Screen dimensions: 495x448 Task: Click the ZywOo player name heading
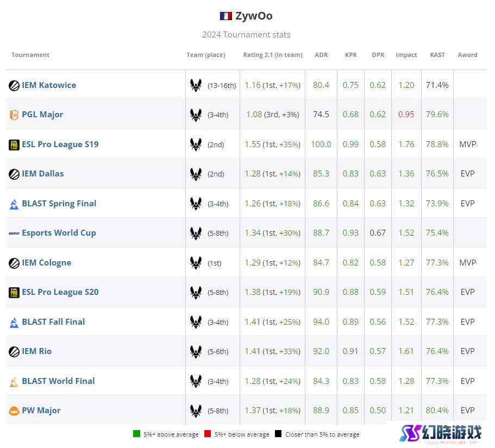(x=254, y=16)
